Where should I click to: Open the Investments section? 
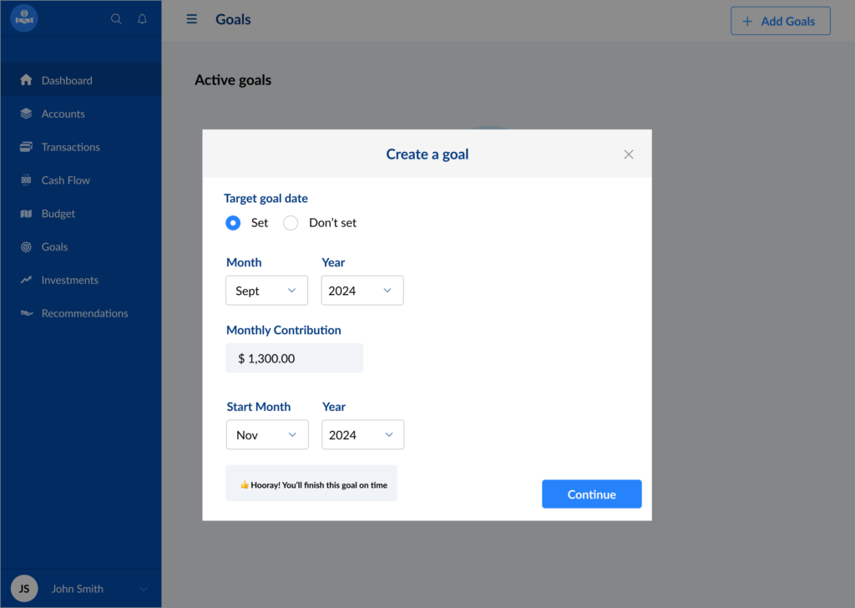(71, 280)
